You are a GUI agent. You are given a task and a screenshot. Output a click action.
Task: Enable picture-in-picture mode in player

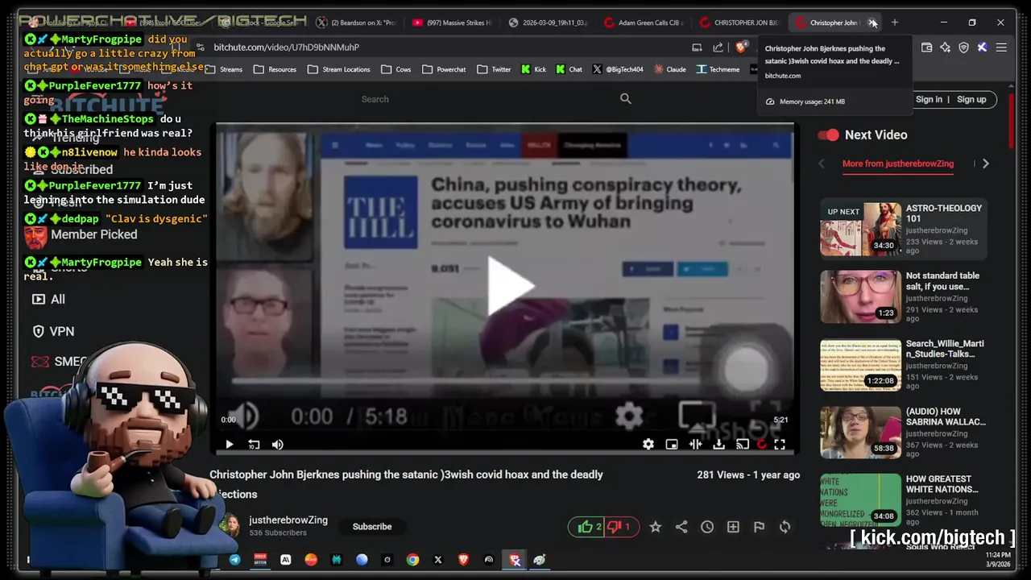tap(672, 444)
